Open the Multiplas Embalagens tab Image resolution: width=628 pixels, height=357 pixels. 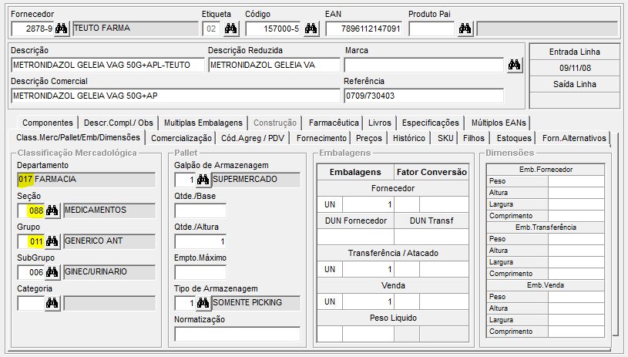pyautogui.click(x=203, y=123)
